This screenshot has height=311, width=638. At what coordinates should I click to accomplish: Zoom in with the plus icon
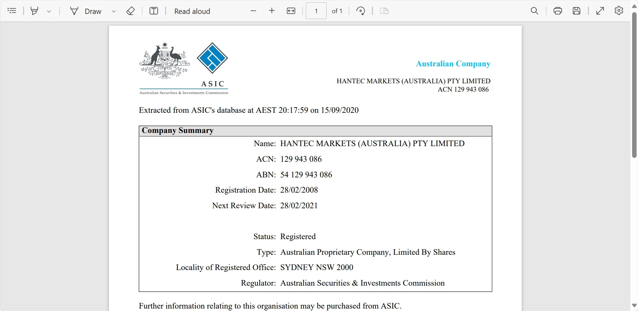[x=272, y=11]
